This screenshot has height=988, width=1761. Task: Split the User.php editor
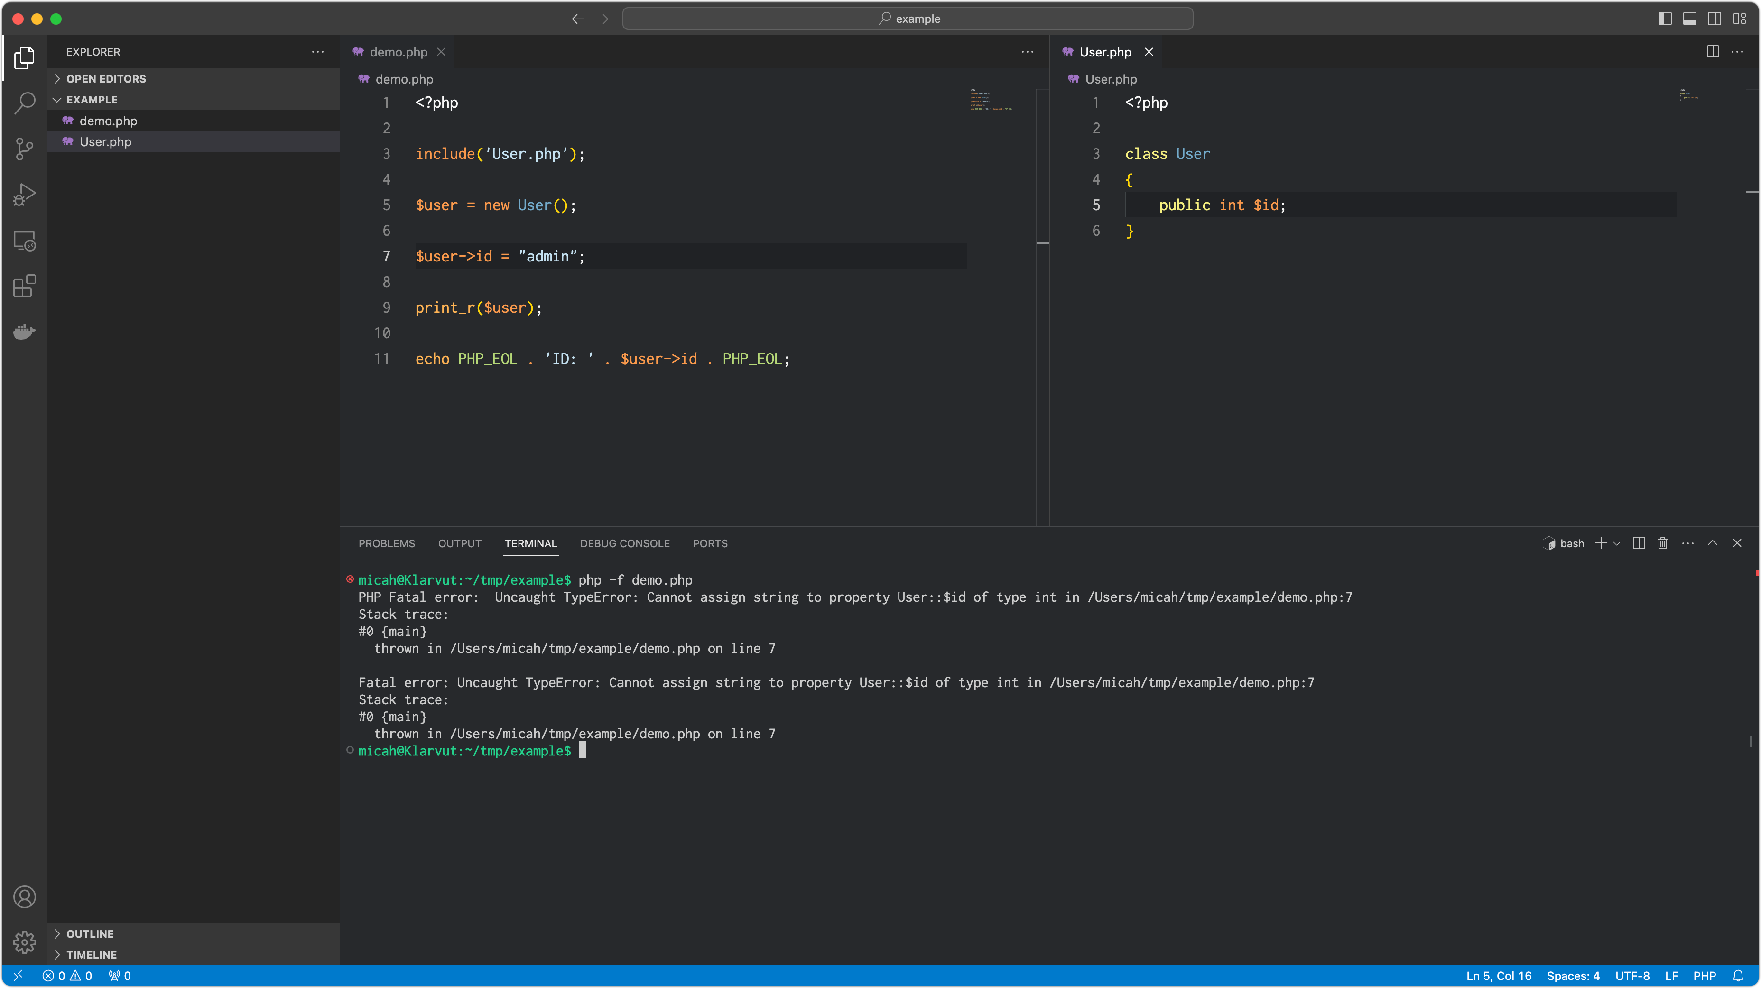pyautogui.click(x=1713, y=51)
